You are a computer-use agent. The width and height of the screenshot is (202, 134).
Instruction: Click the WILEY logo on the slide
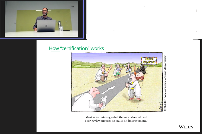pyautogui.click(x=186, y=127)
